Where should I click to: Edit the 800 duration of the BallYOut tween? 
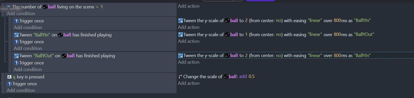pos(337,34)
